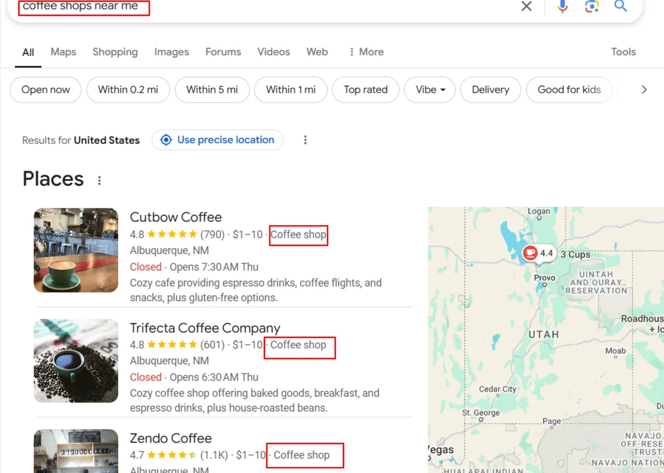Switch to the Shopping tab
The width and height of the screenshot is (664, 473).
click(x=115, y=52)
